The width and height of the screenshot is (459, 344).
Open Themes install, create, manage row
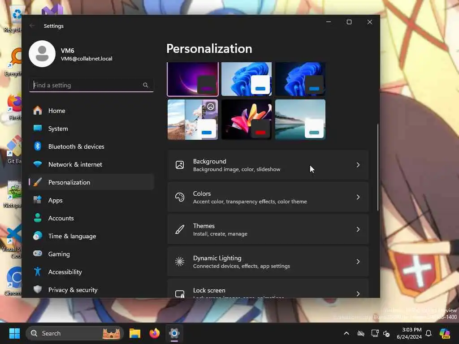268,229
